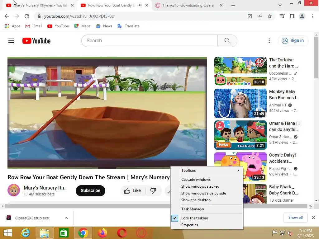Subscribe to Mary's Nursery Rhymes

tap(91, 191)
